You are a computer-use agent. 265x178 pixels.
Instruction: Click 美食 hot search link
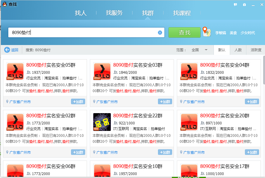click(233, 33)
